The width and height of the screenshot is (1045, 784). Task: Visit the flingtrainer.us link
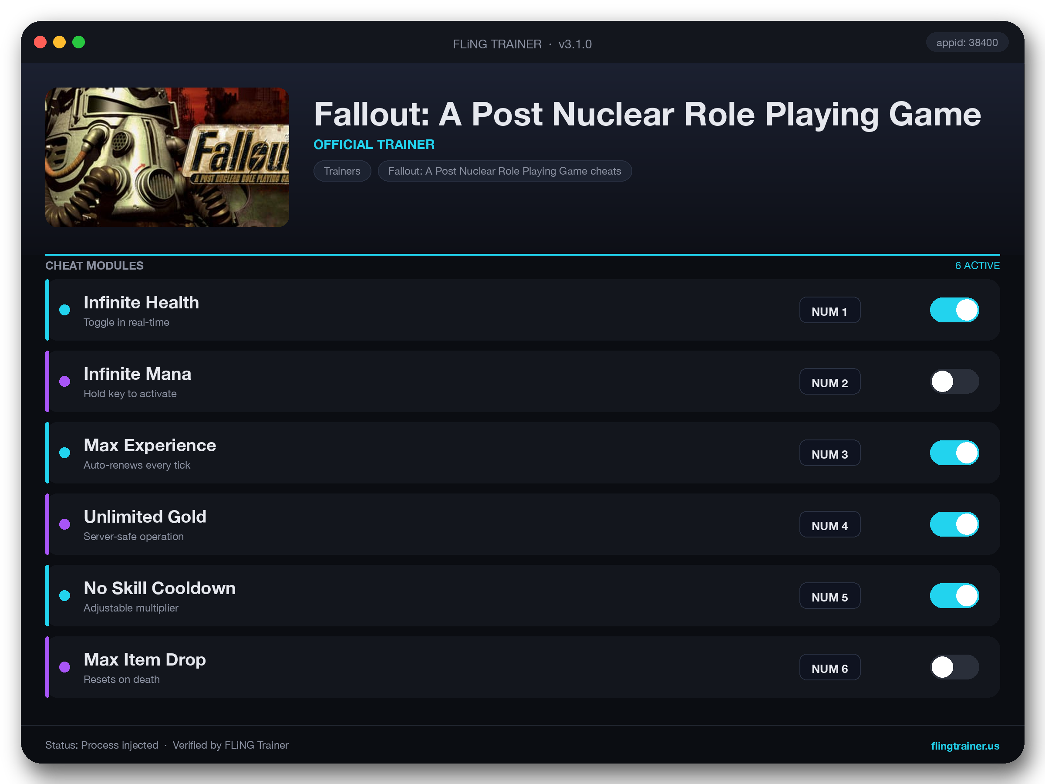(x=965, y=746)
